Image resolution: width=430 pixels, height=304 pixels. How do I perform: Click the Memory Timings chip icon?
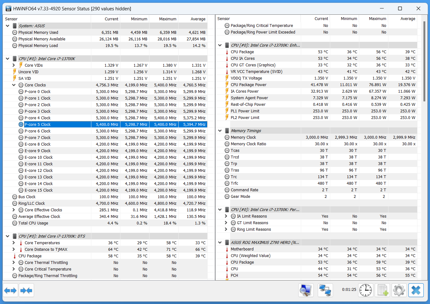click(227, 131)
